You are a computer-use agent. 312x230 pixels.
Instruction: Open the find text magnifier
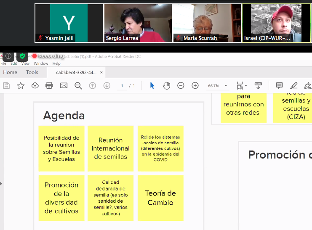(x=78, y=86)
